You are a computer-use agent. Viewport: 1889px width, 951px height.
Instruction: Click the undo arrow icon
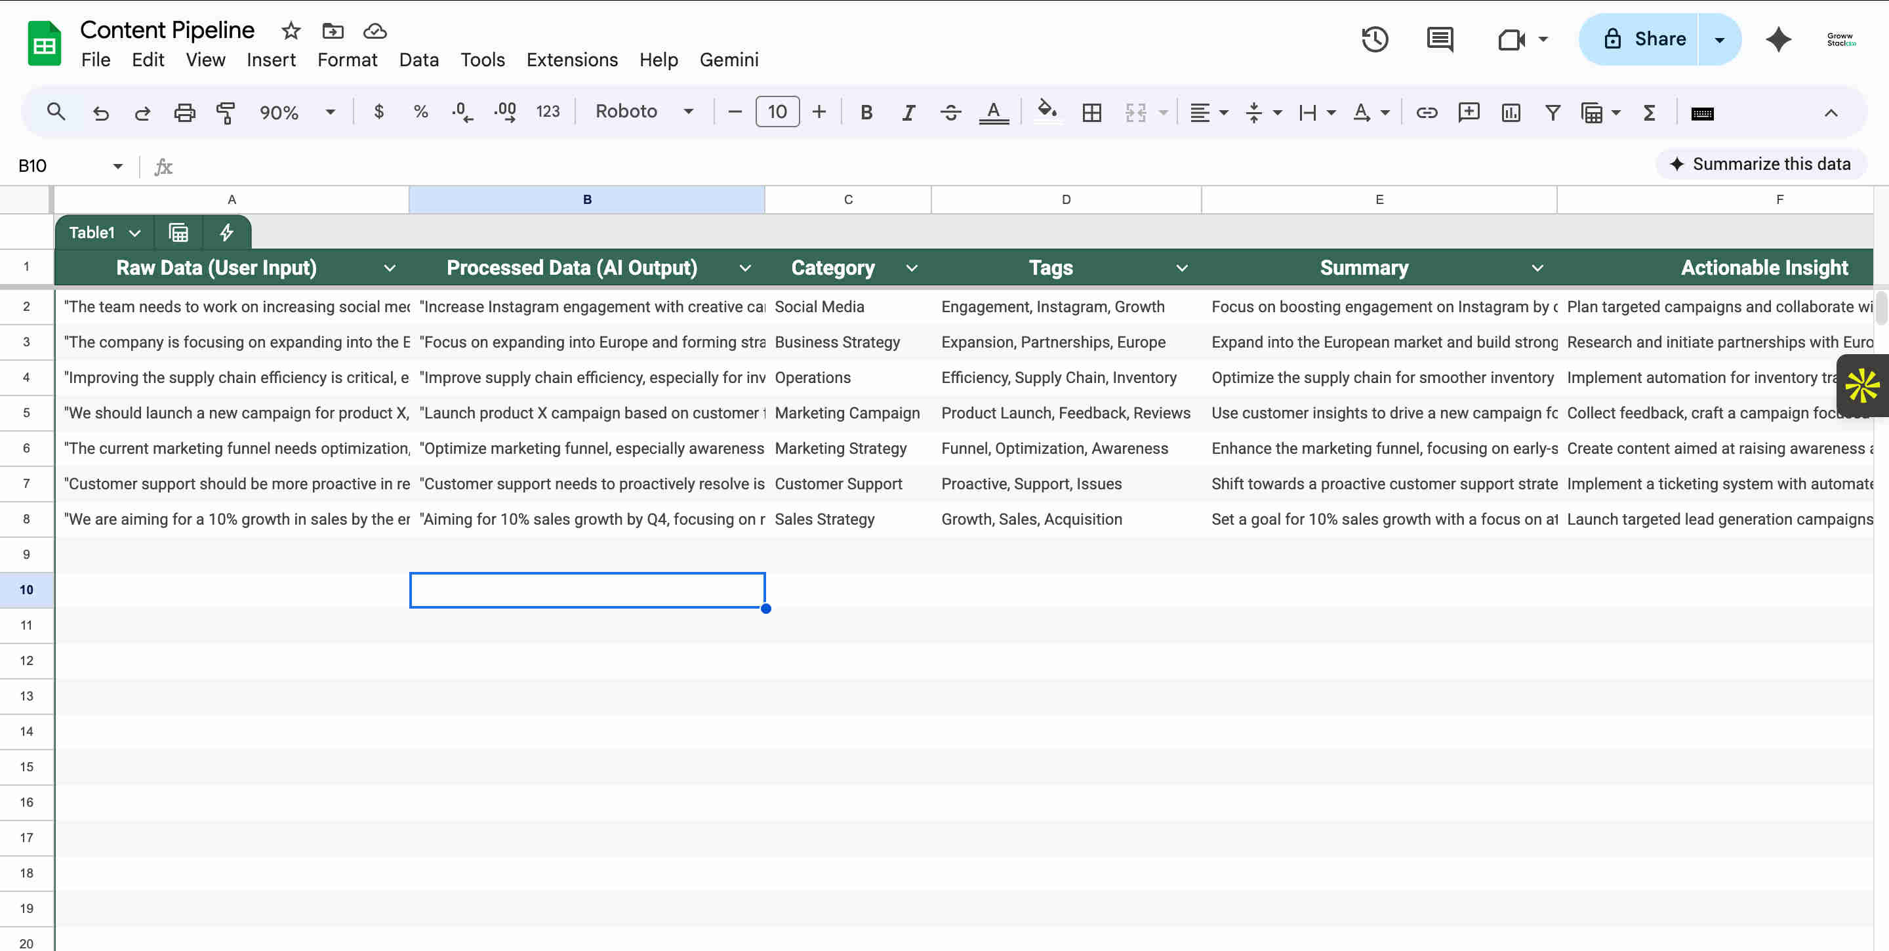(x=100, y=112)
